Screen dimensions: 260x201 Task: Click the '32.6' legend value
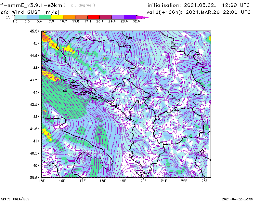click(136, 21)
